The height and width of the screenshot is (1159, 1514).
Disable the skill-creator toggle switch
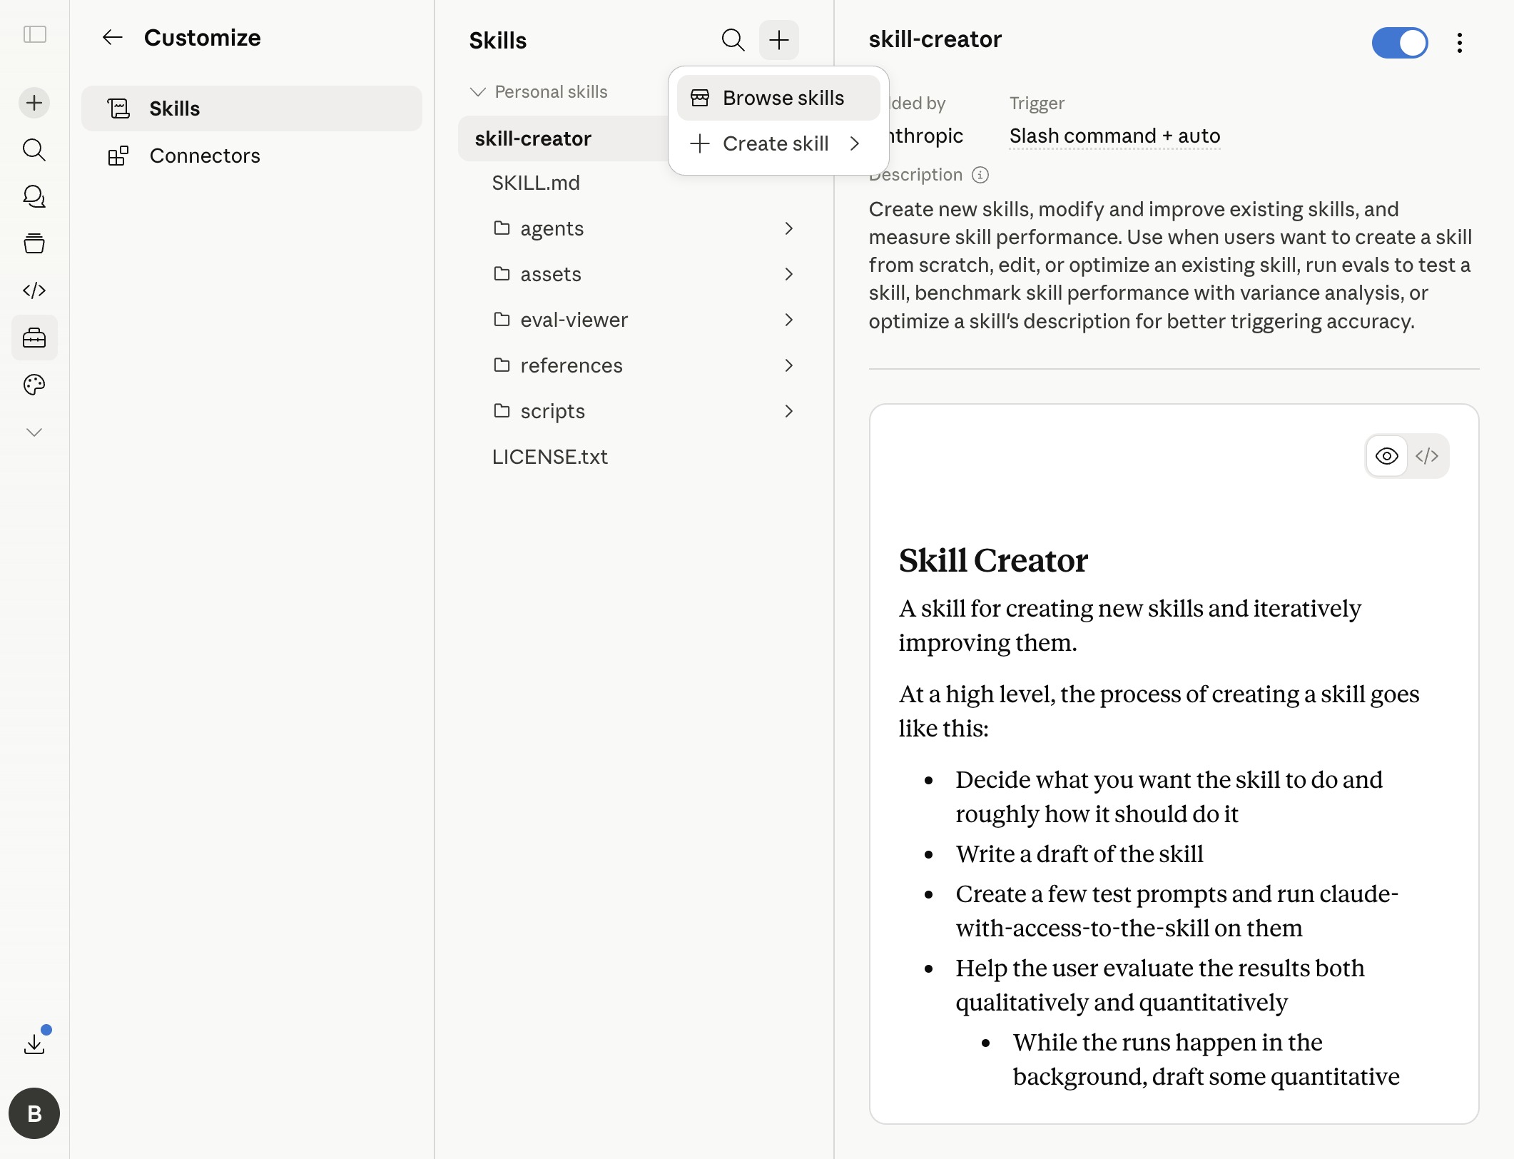click(1400, 43)
